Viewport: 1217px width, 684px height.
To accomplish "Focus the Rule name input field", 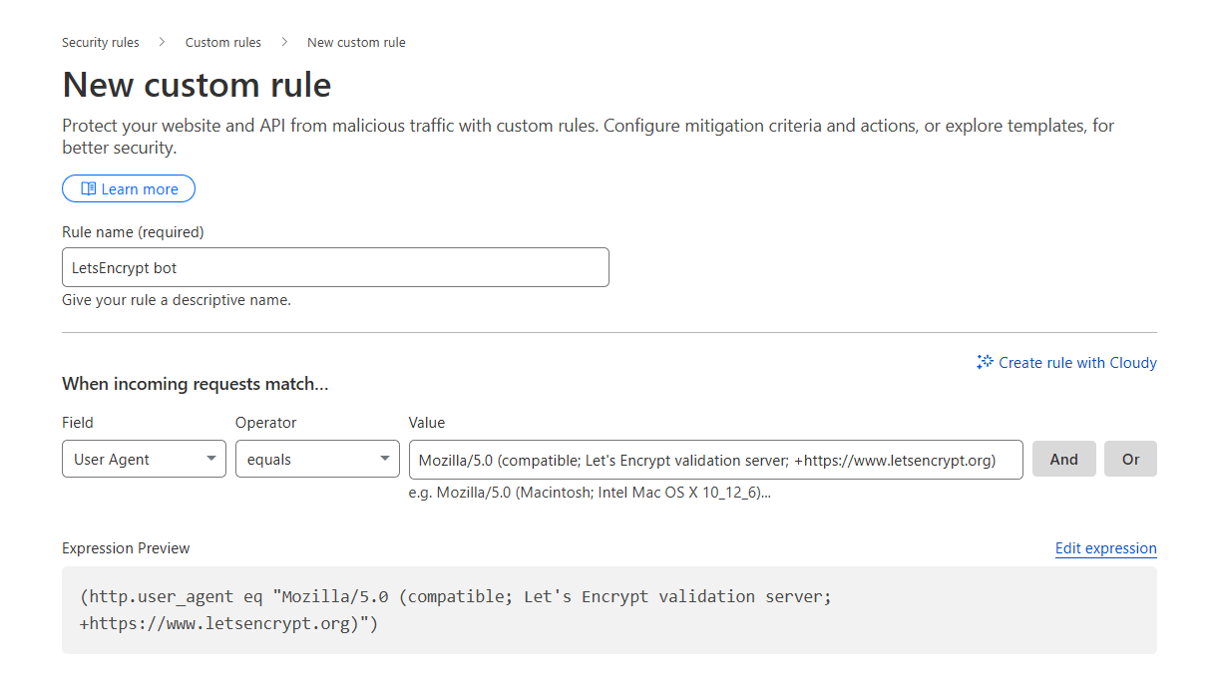I will pos(335,267).
